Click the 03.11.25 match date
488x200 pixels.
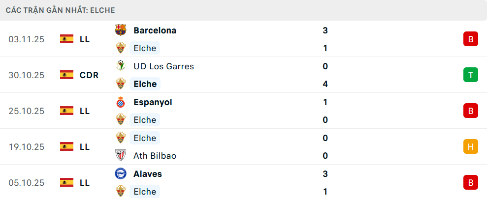point(27,39)
